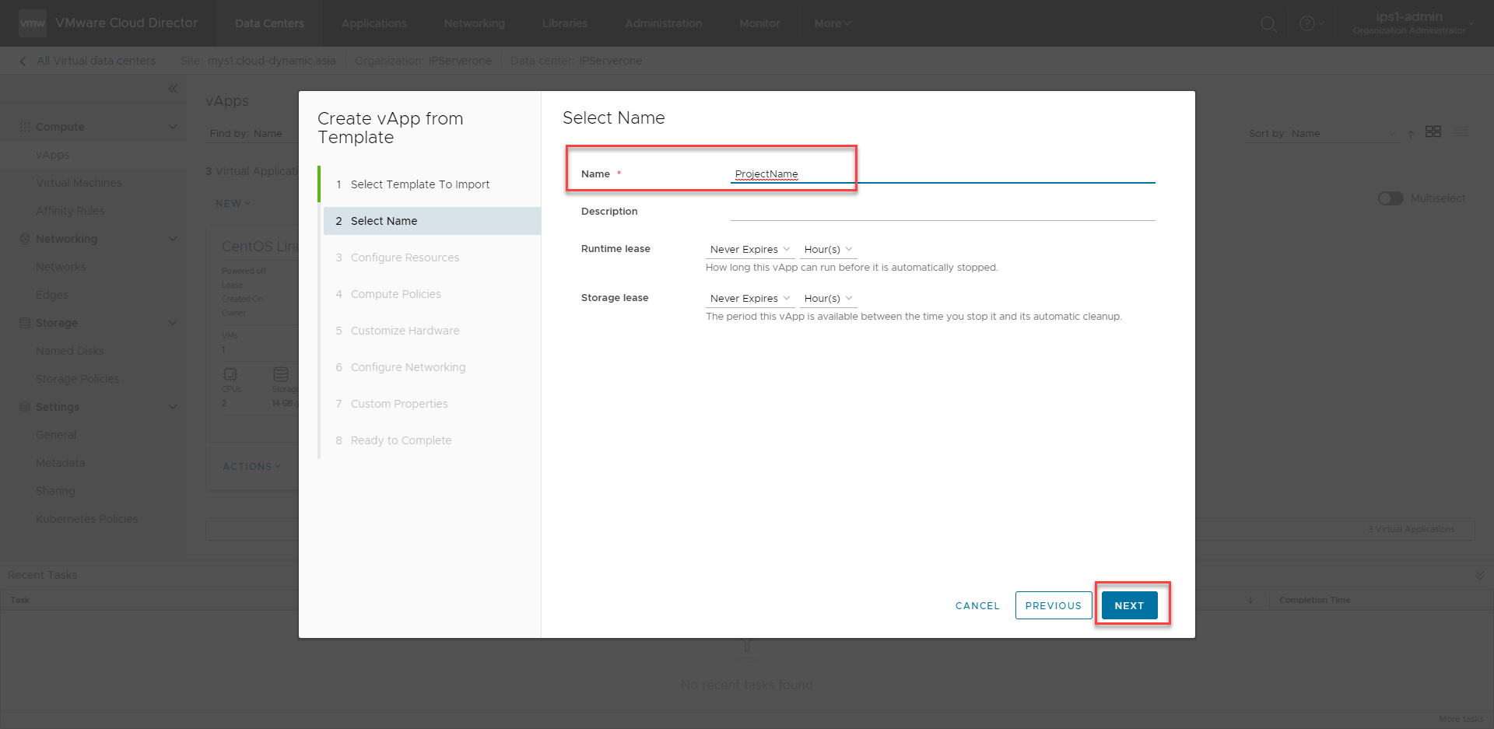The height and width of the screenshot is (729, 1494).
Task: Expand the ACTIONS menu
Action: click(251, 466)
